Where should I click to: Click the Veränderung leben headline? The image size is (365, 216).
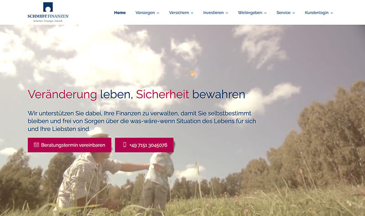point(136,94)
